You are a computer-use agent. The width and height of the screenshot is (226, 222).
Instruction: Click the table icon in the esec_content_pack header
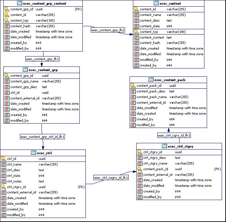click(151, 80)
